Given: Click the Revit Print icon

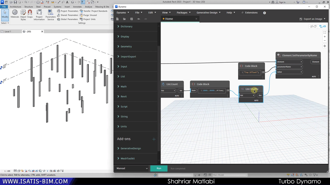Looking at the screenshot, I should click(x=38, y=2).
